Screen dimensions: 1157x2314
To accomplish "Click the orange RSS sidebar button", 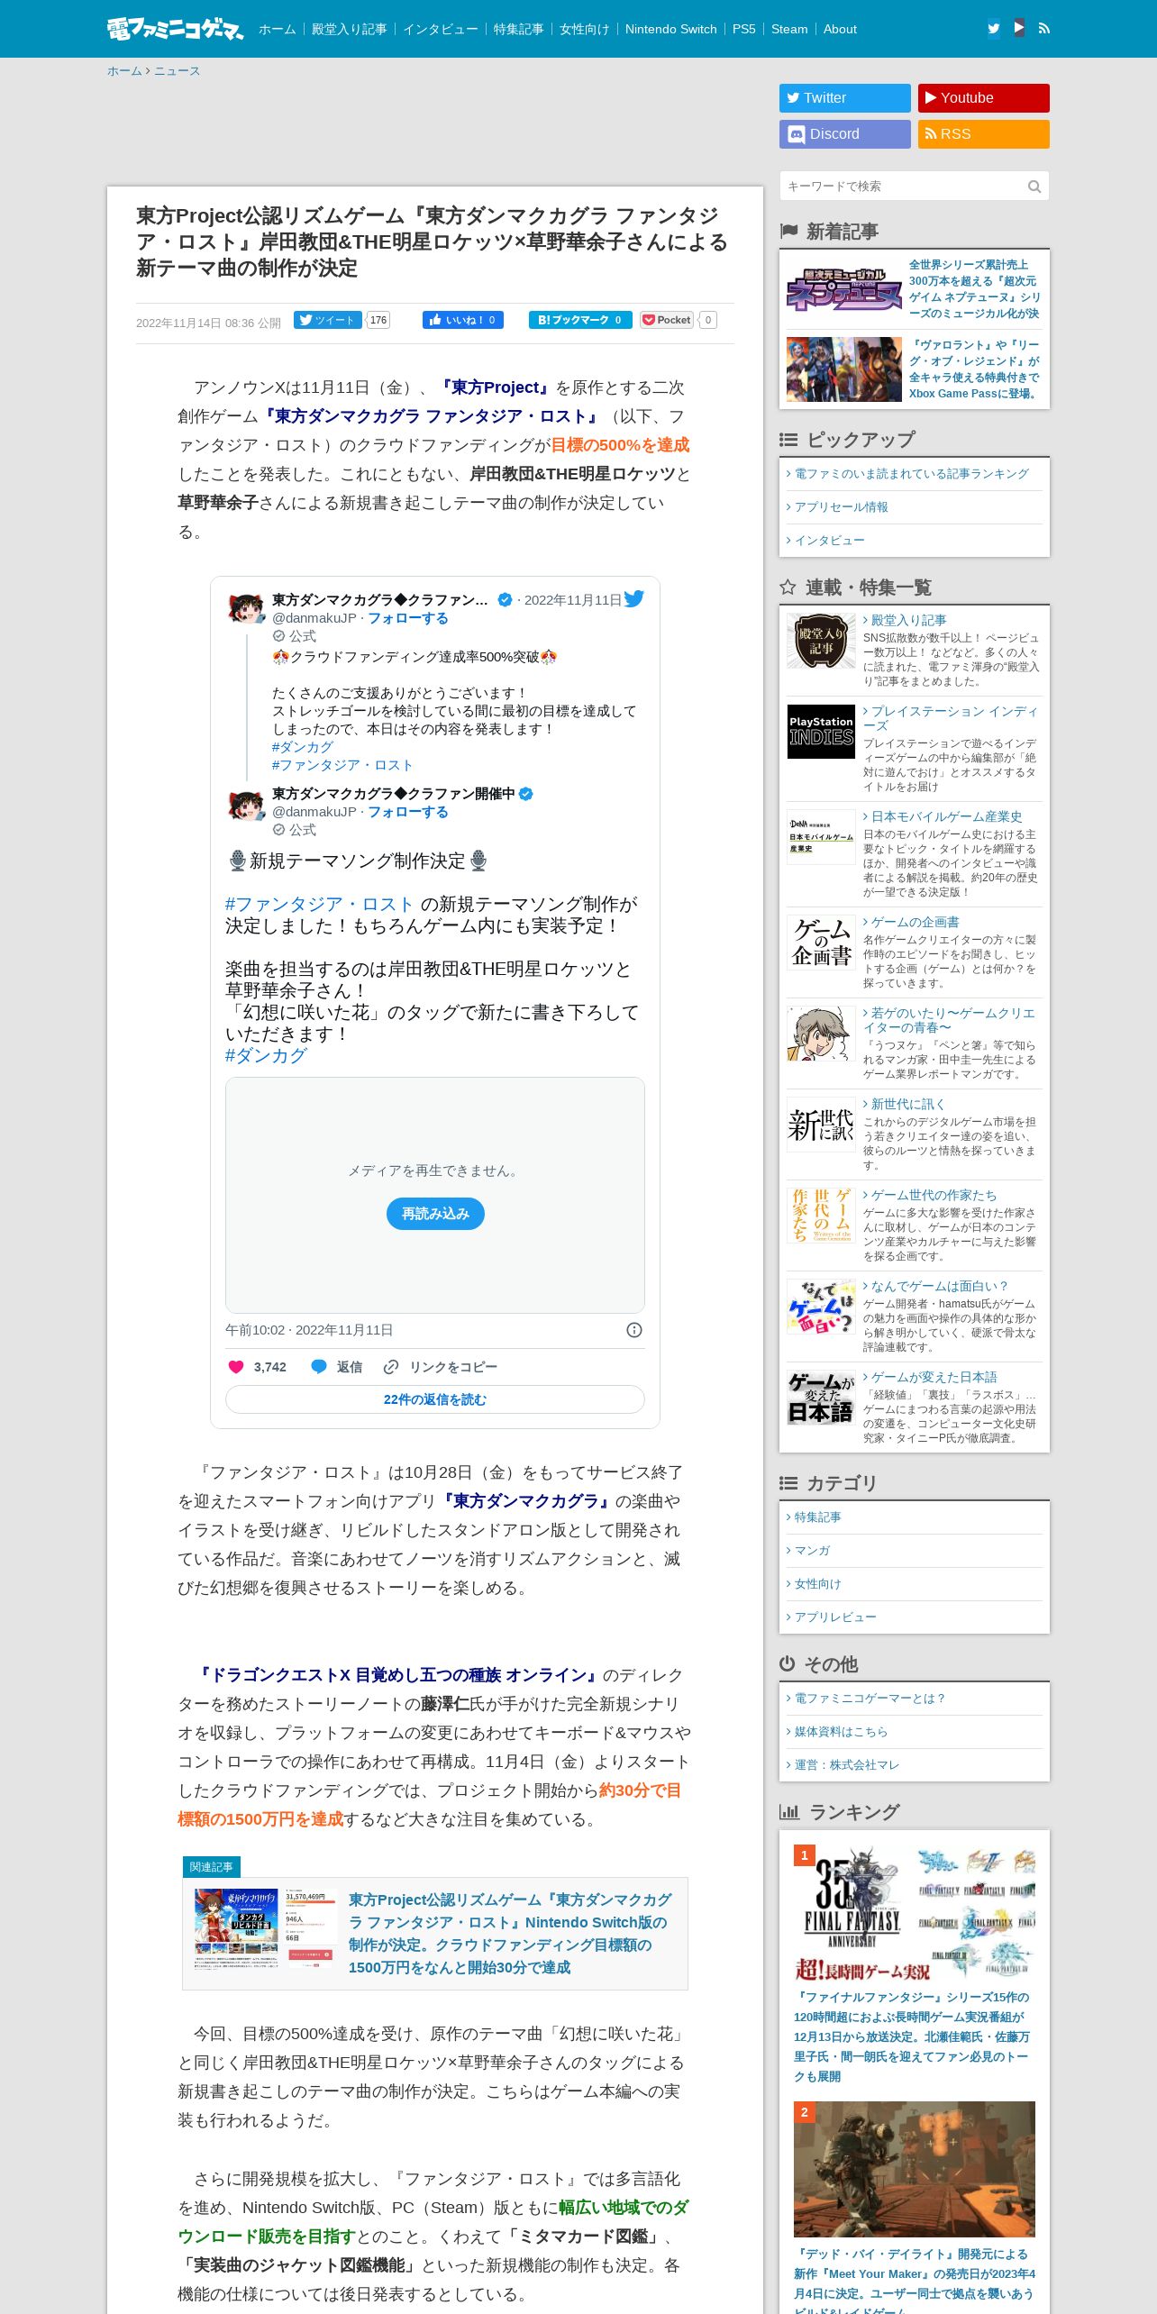I will [984, 134].
